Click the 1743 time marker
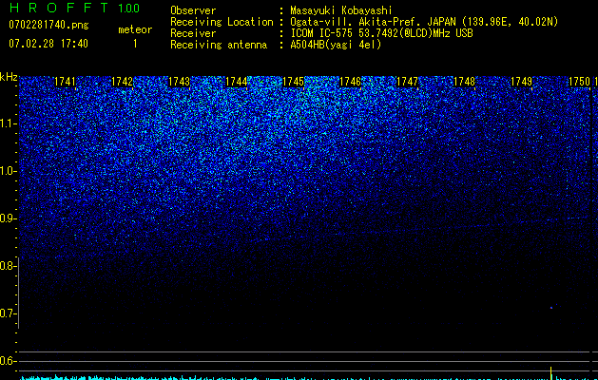The image size is (598, 380). point(179,82)
